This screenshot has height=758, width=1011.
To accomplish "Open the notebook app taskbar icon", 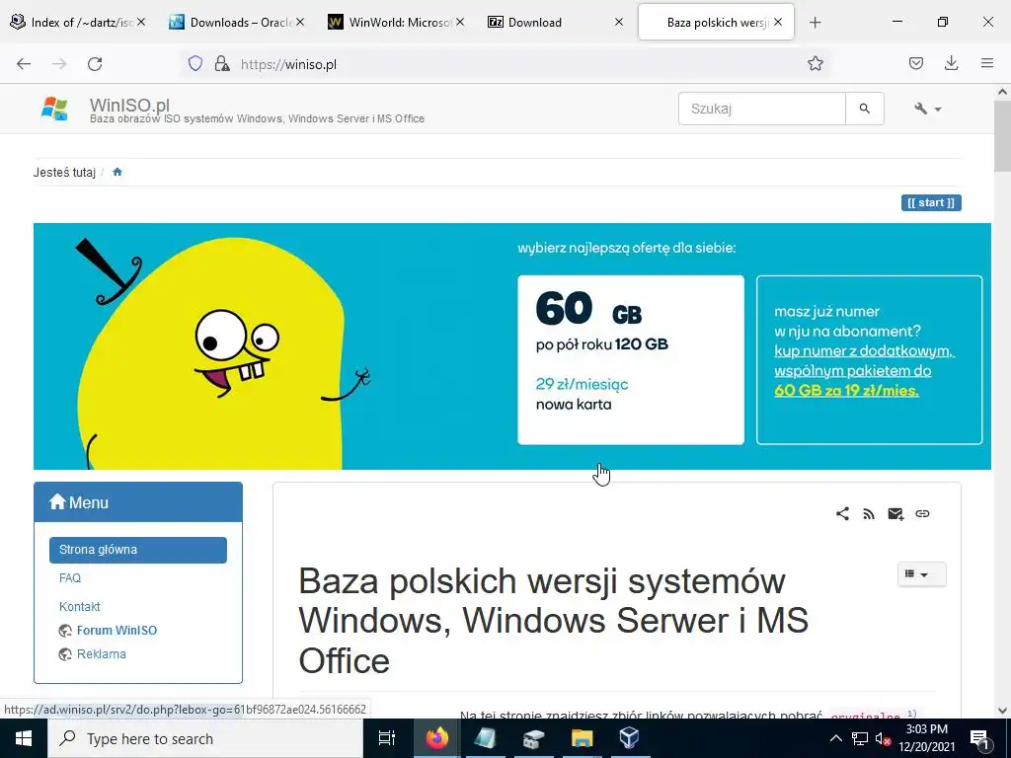I will coord(485,738).
